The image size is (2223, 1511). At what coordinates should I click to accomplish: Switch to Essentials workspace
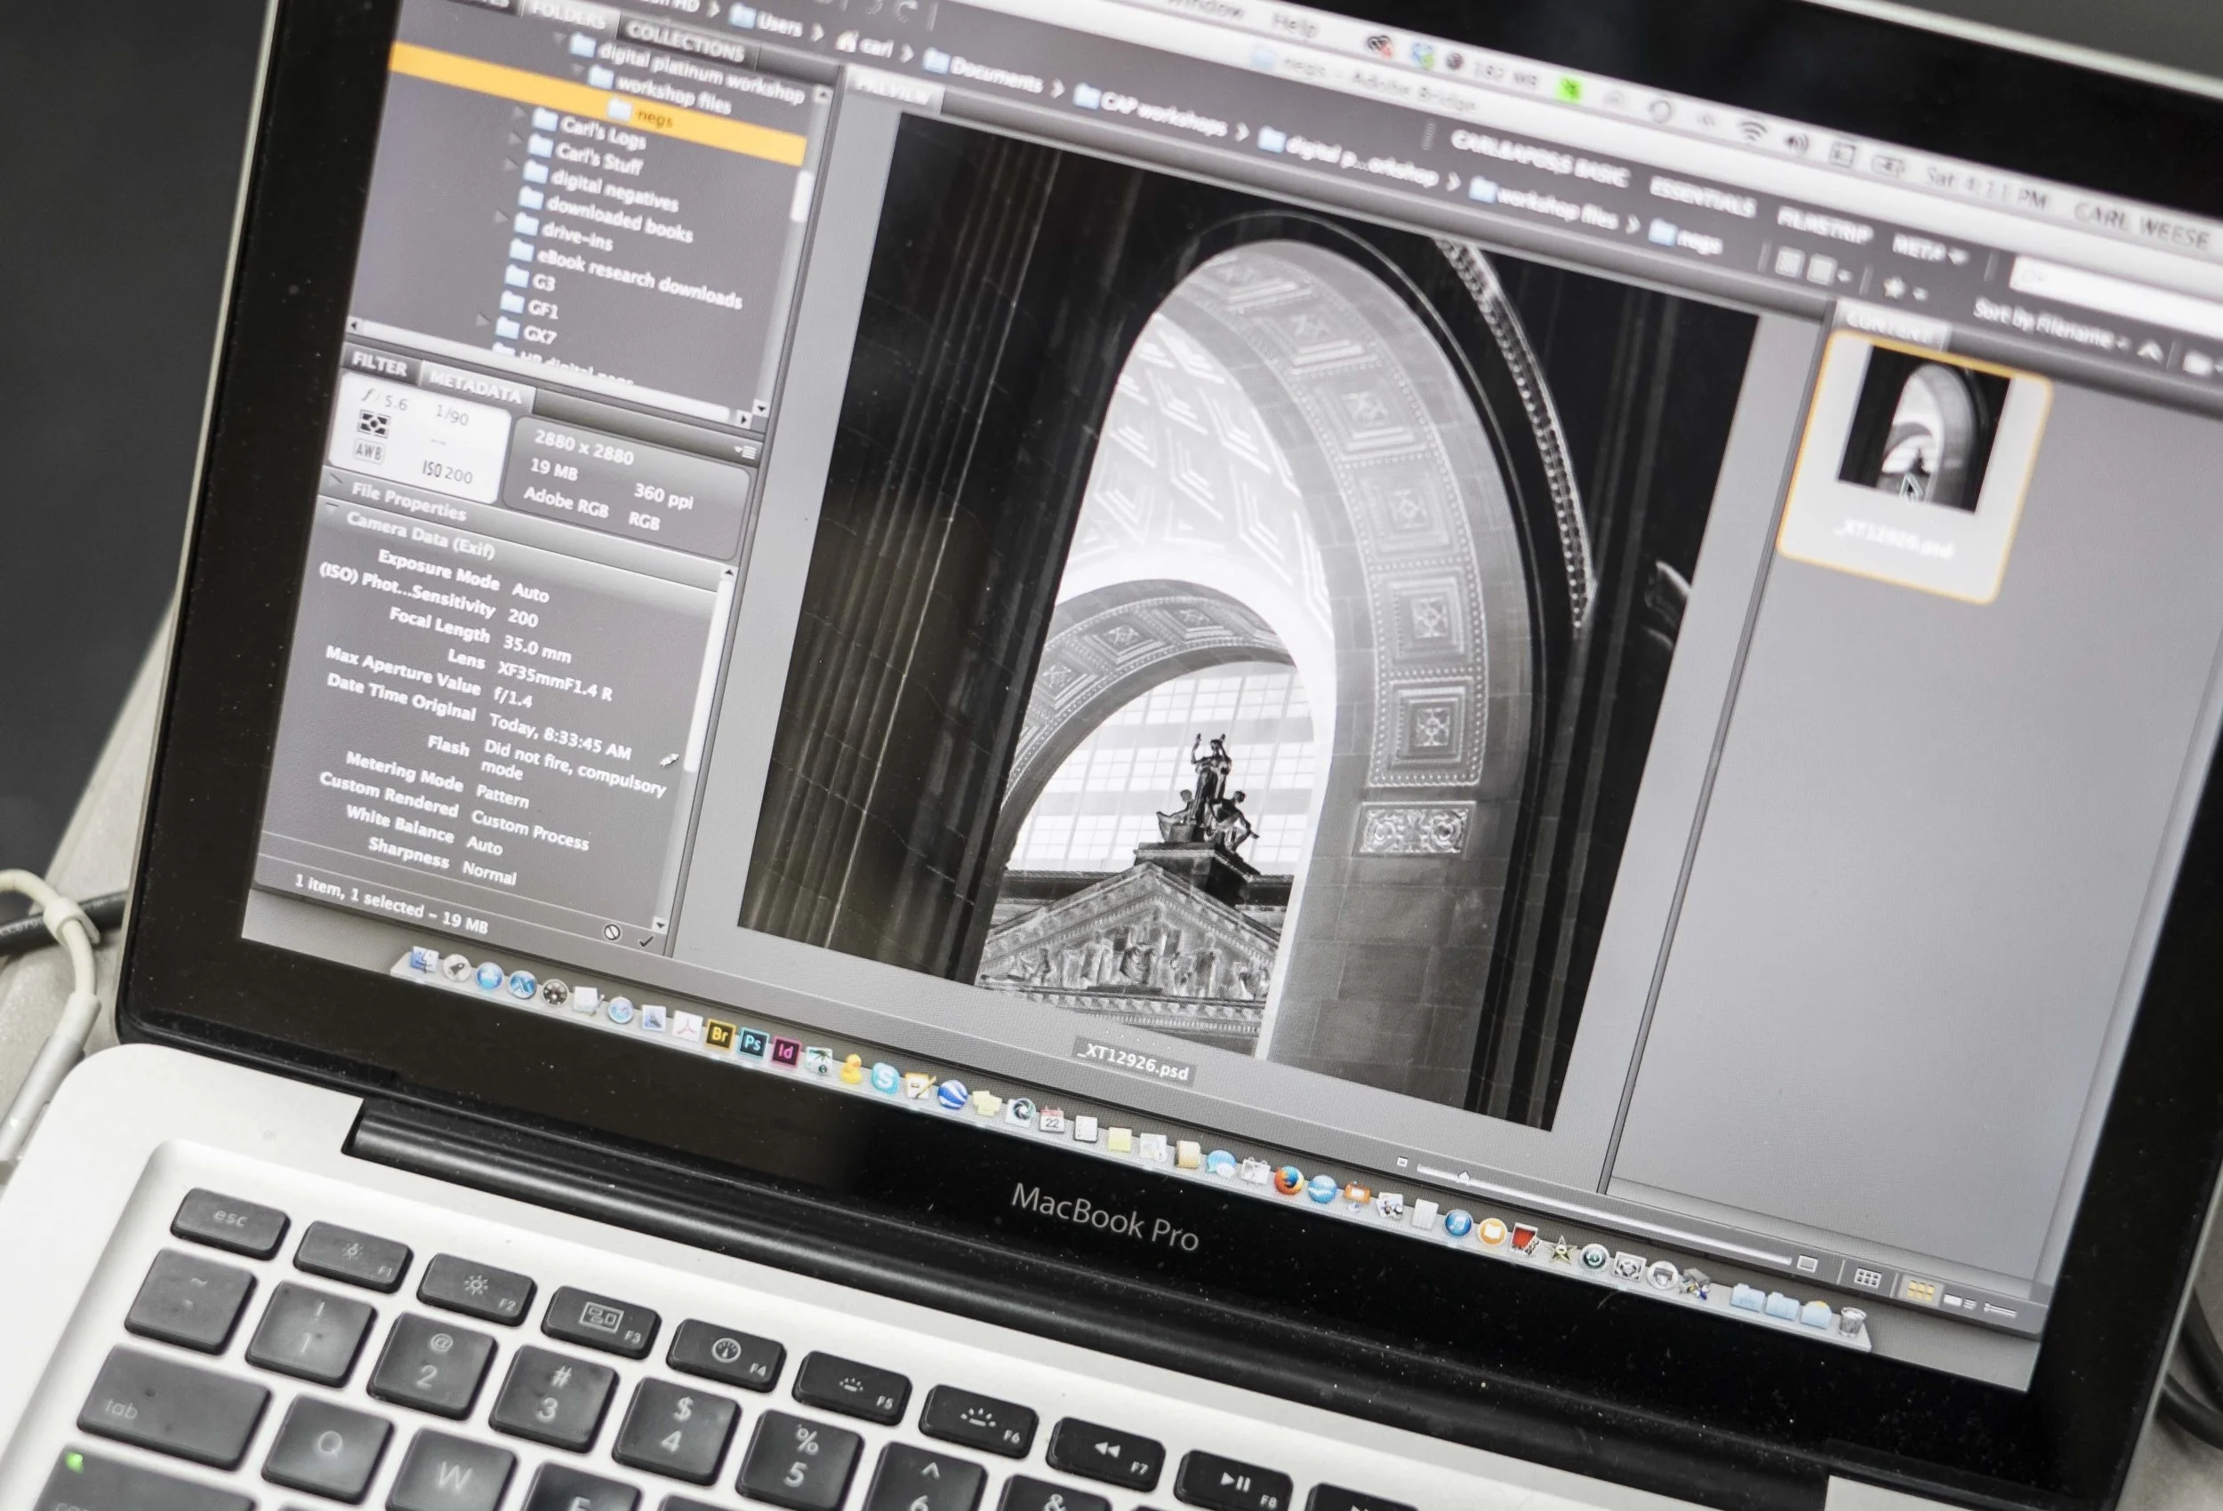click(x=1704, y=199)
